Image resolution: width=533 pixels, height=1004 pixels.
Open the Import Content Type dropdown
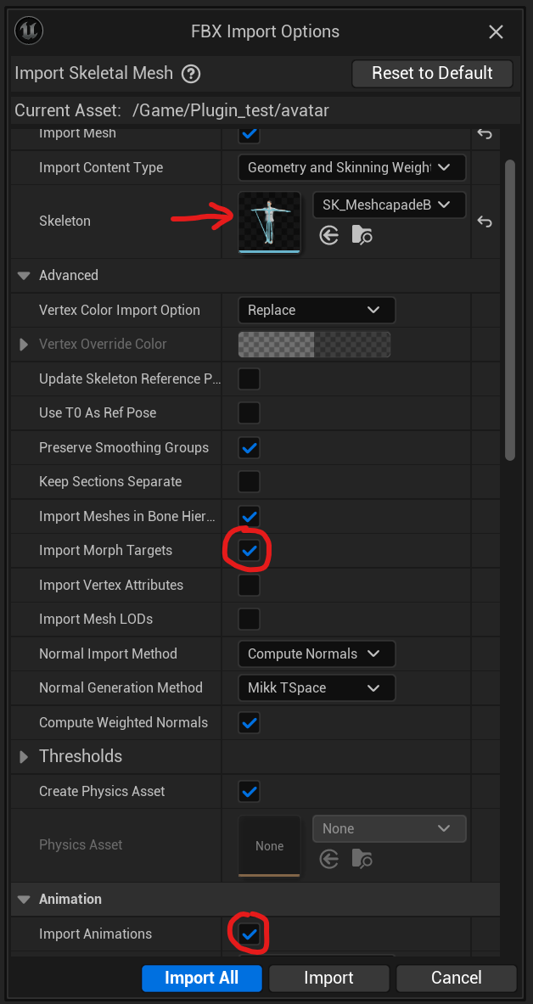point(351,168)
